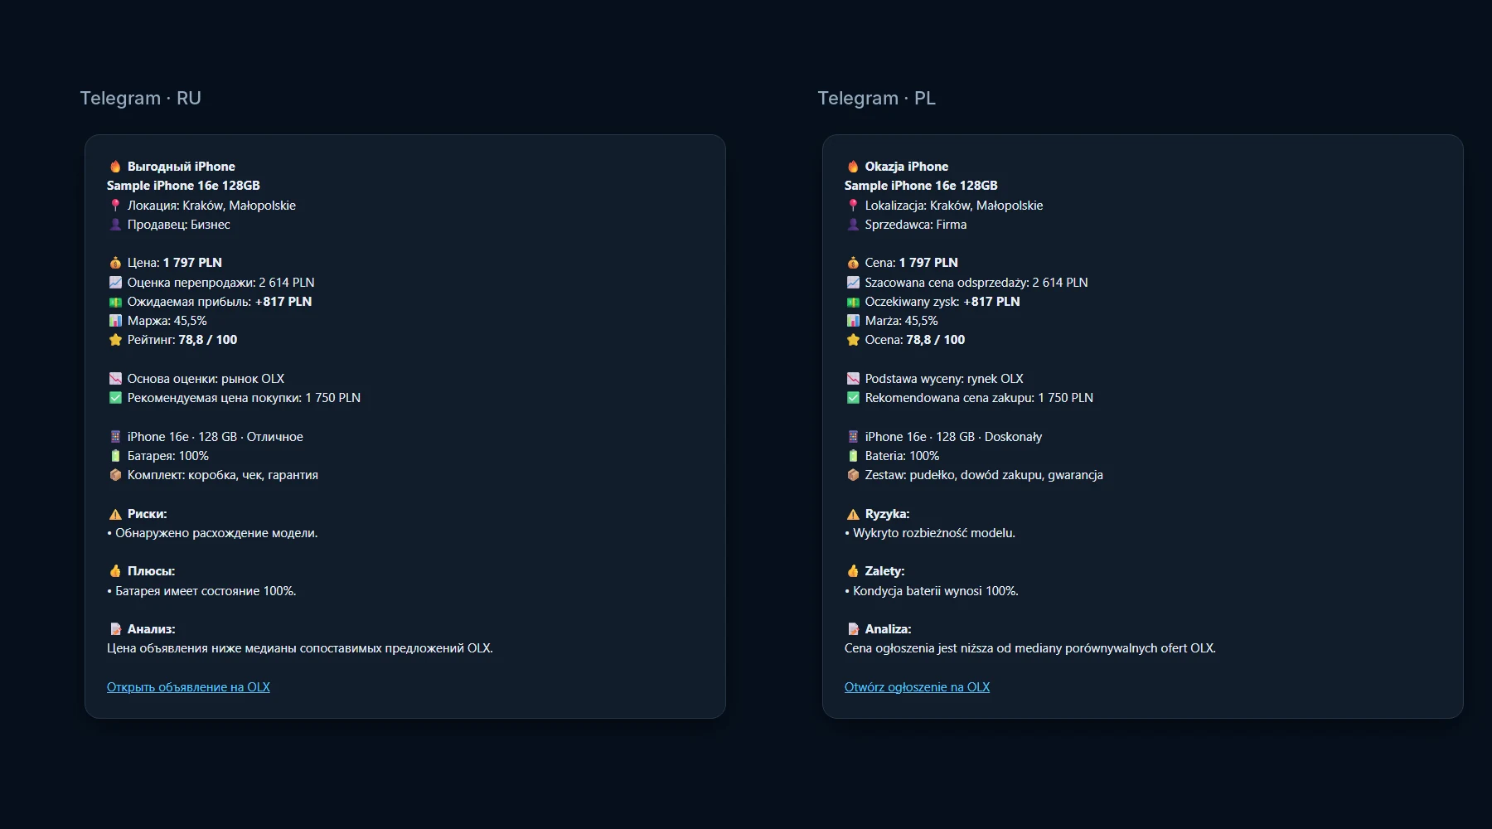Click the green checkmark beside "Рекомендуемая цена покупки"

pyautogui.click(x=115, y=398)
